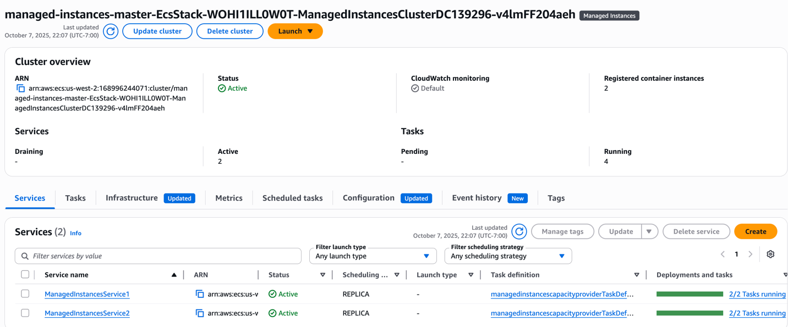Open the Launch dropdown button

pos(295,31)
